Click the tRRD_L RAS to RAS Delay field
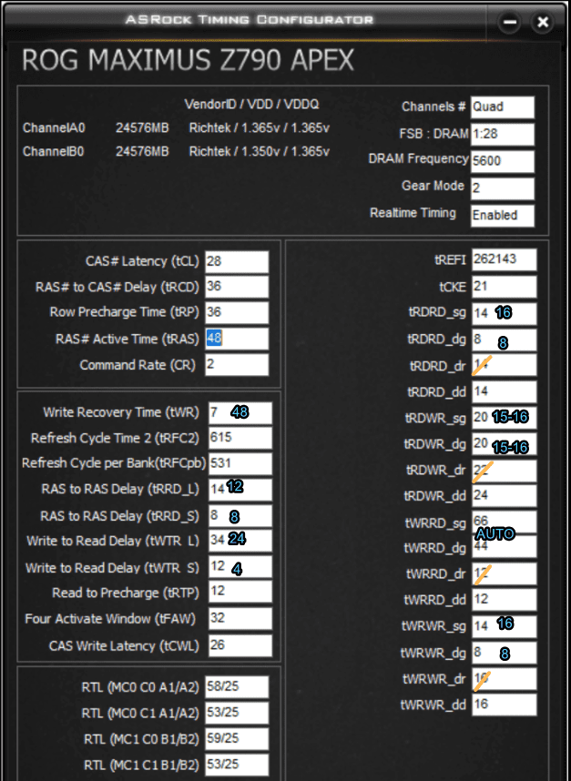 coord(240,490)
